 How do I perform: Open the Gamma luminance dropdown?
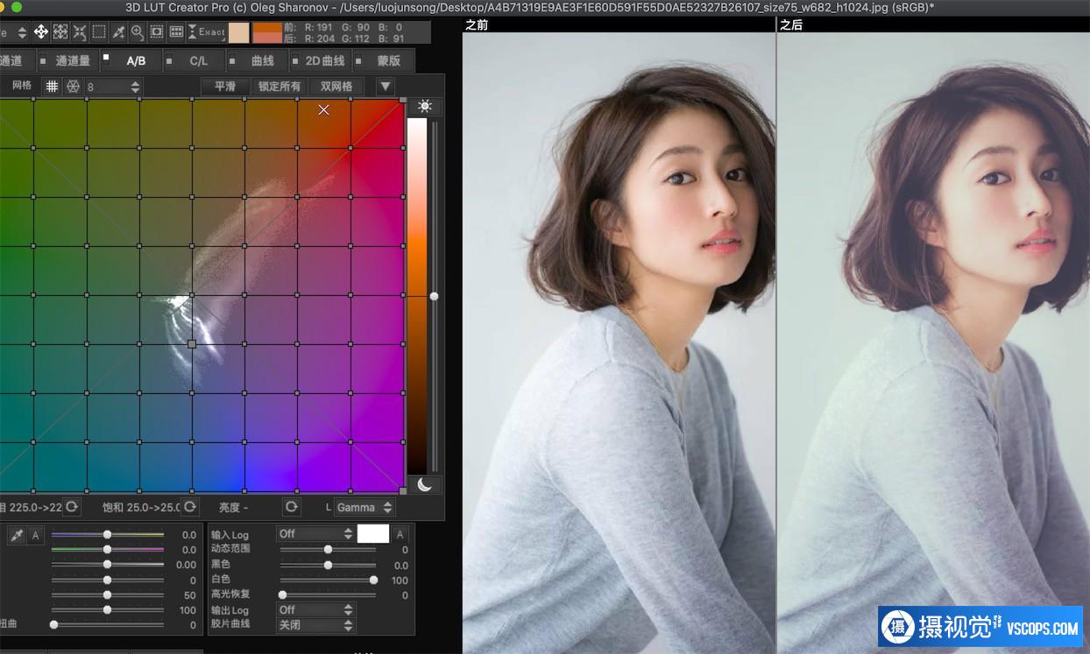(365, 507)
